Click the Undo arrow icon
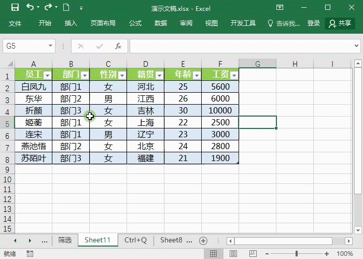This screenshot has height=259, width=363. pyautogui.click(x=30, y=8)
